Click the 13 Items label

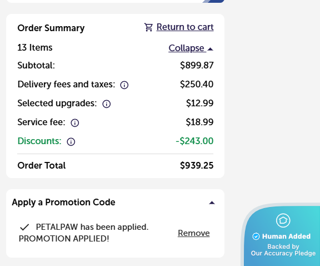(35, 48)
